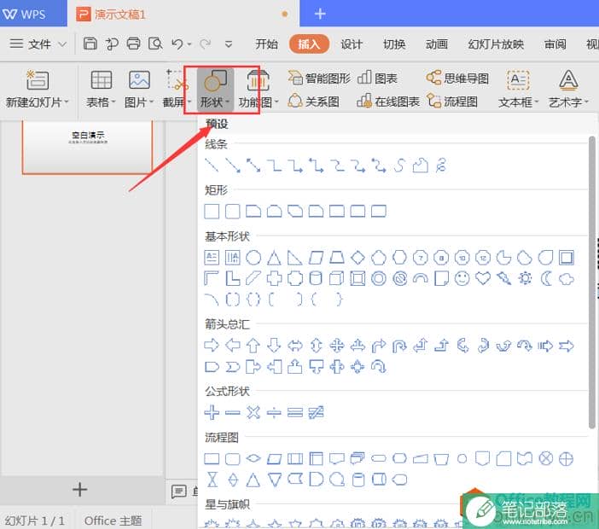
Task: Switch to the 幻灯片放映 tab
Action: point(496,44)
